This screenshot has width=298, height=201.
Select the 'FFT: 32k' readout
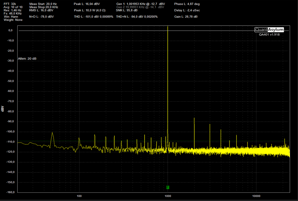(x=10, y=4)
